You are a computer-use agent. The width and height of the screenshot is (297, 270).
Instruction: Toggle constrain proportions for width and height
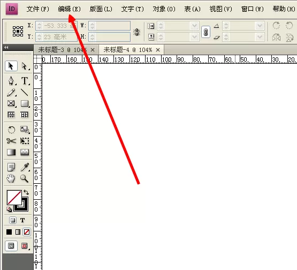tap(136, 32)
